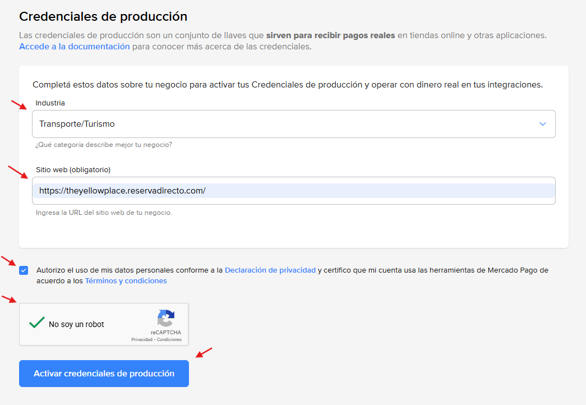Click the reCAPTCHA logo icon
Screen dimensions: 586x405
click(166, 318)
